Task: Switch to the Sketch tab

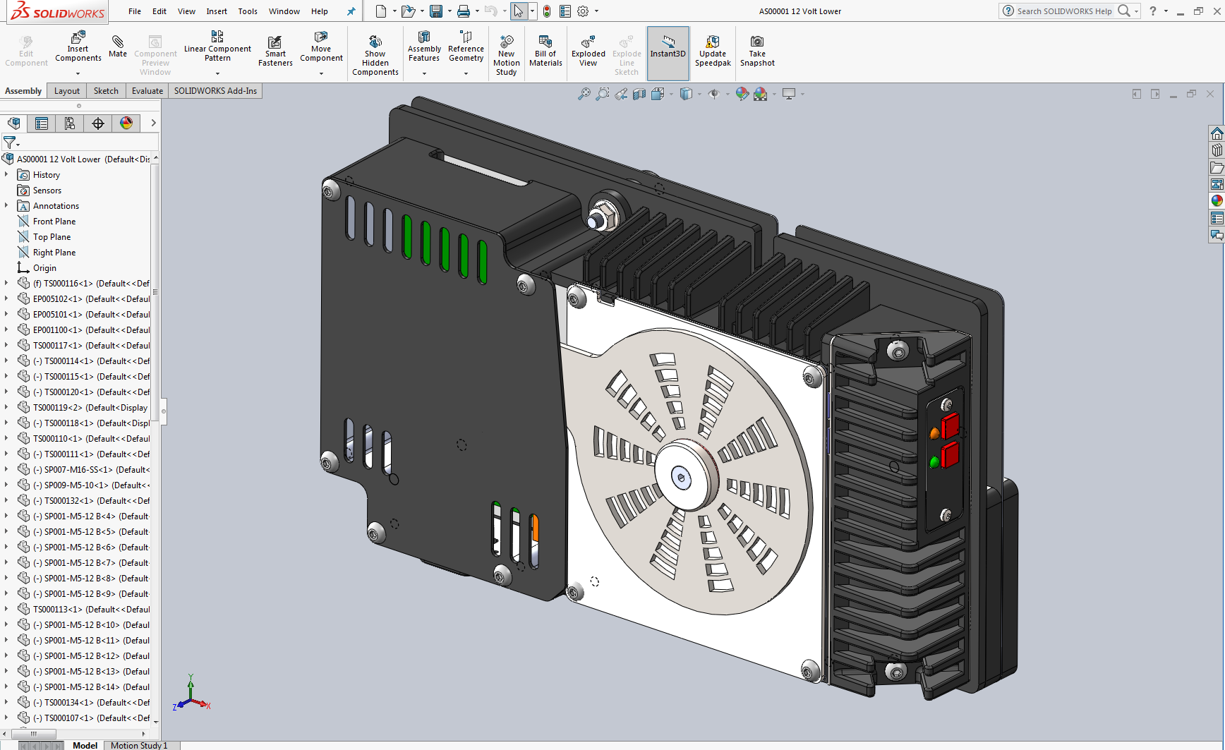Action: [x=106, y=91]
